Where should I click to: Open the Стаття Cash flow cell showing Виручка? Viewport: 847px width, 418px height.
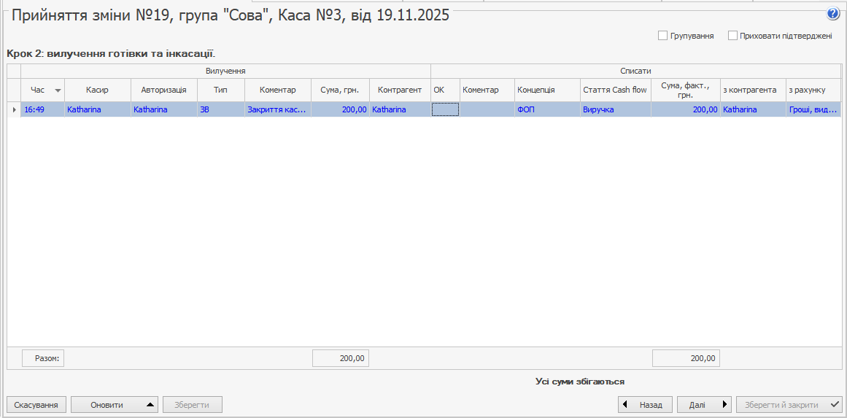615,109
